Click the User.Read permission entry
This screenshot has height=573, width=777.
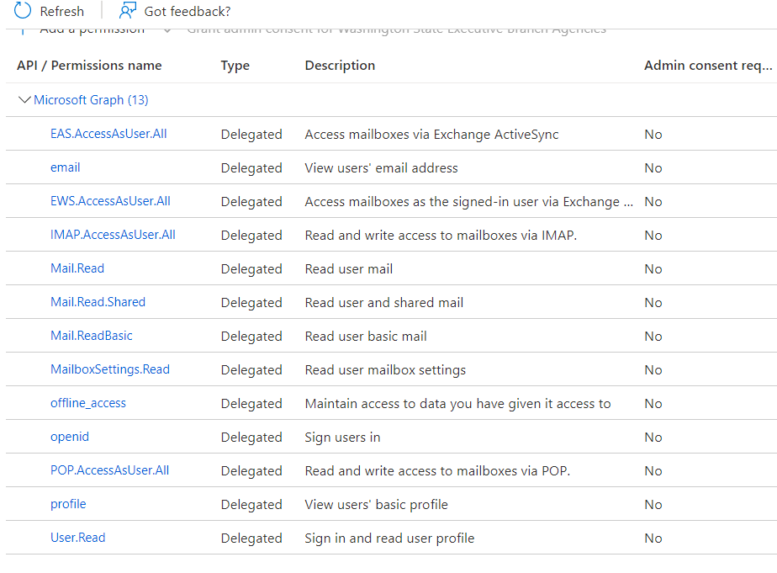[x=77, y=538]
